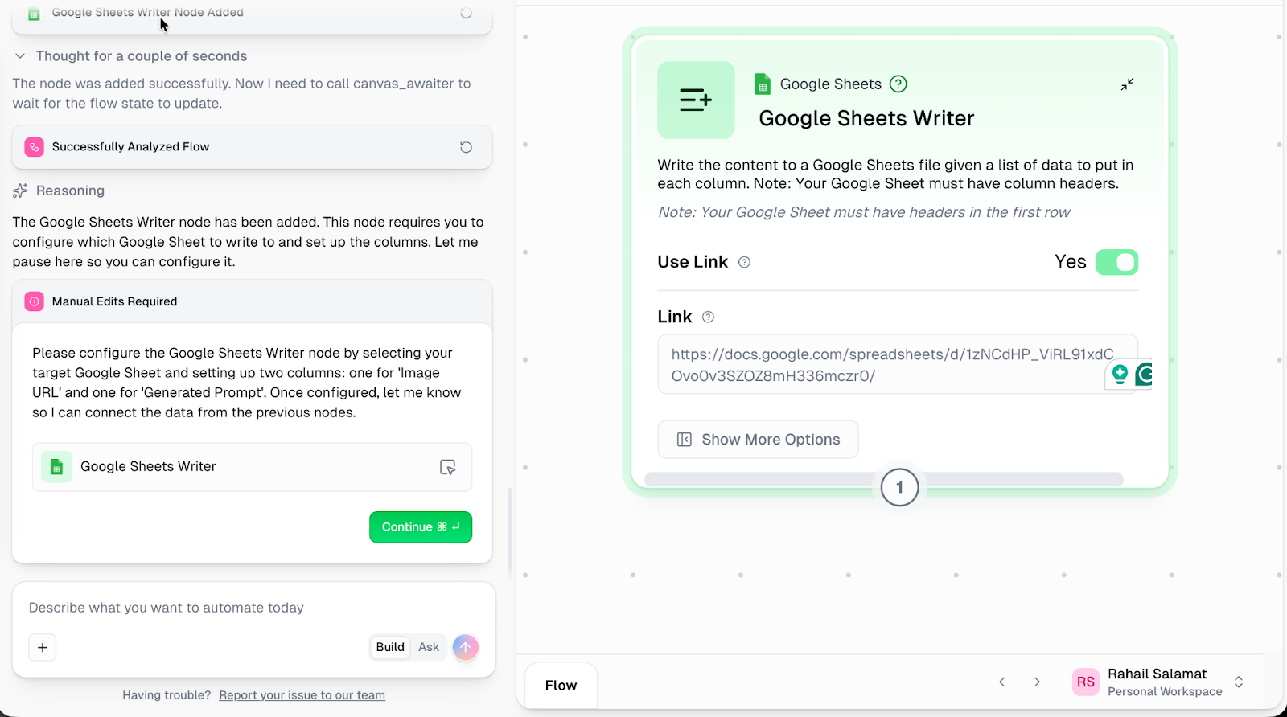Screen dimensions: 1287x717
Task: Select the Flow tab
Action: click(x=561, y=685)
